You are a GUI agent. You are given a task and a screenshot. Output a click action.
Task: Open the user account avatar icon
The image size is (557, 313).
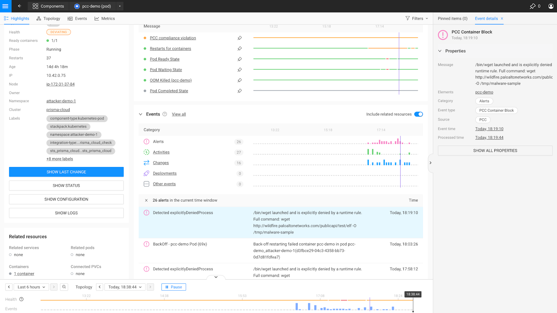pyautogui.click(x=550, y=6)
